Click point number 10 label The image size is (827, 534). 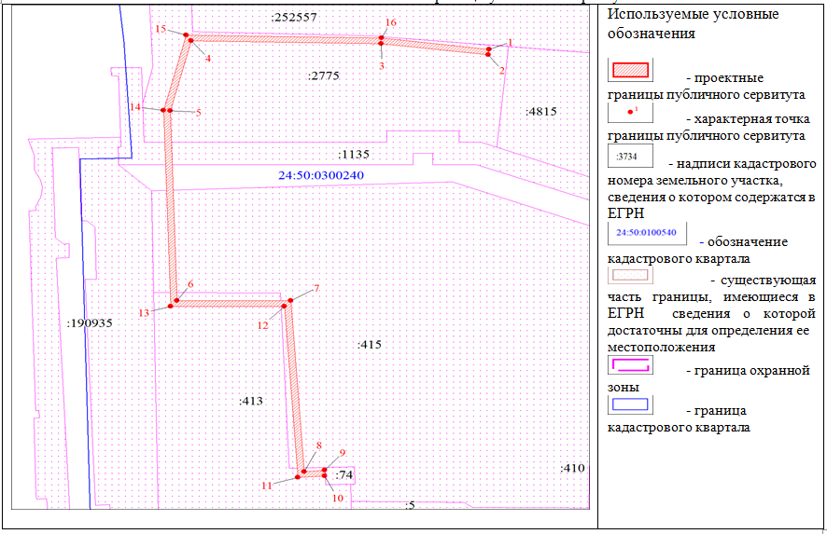tap(338, 499)
